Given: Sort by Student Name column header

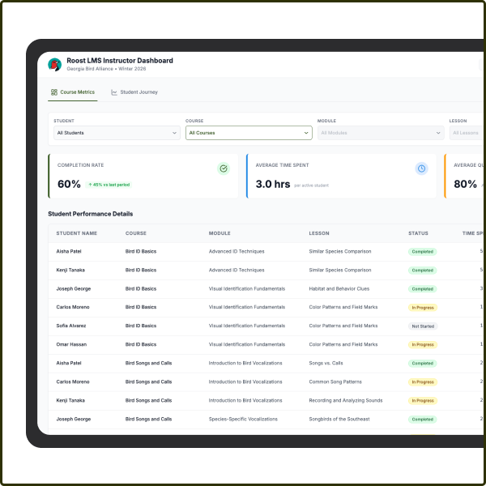Looking at the screenshot, I should click(77, 233).
